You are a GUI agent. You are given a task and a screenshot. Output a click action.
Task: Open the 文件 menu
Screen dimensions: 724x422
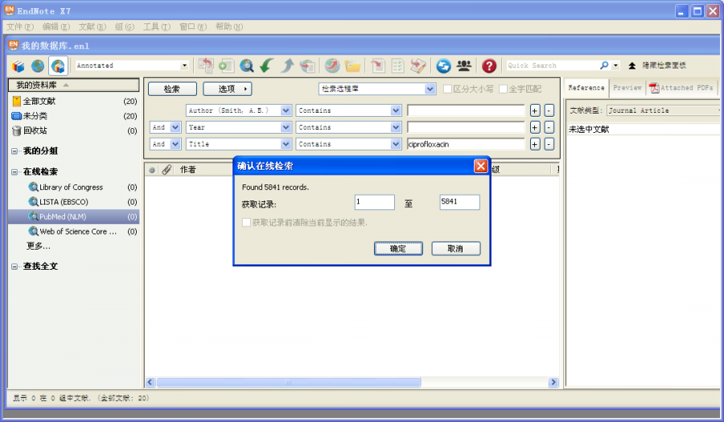[20, 27]
